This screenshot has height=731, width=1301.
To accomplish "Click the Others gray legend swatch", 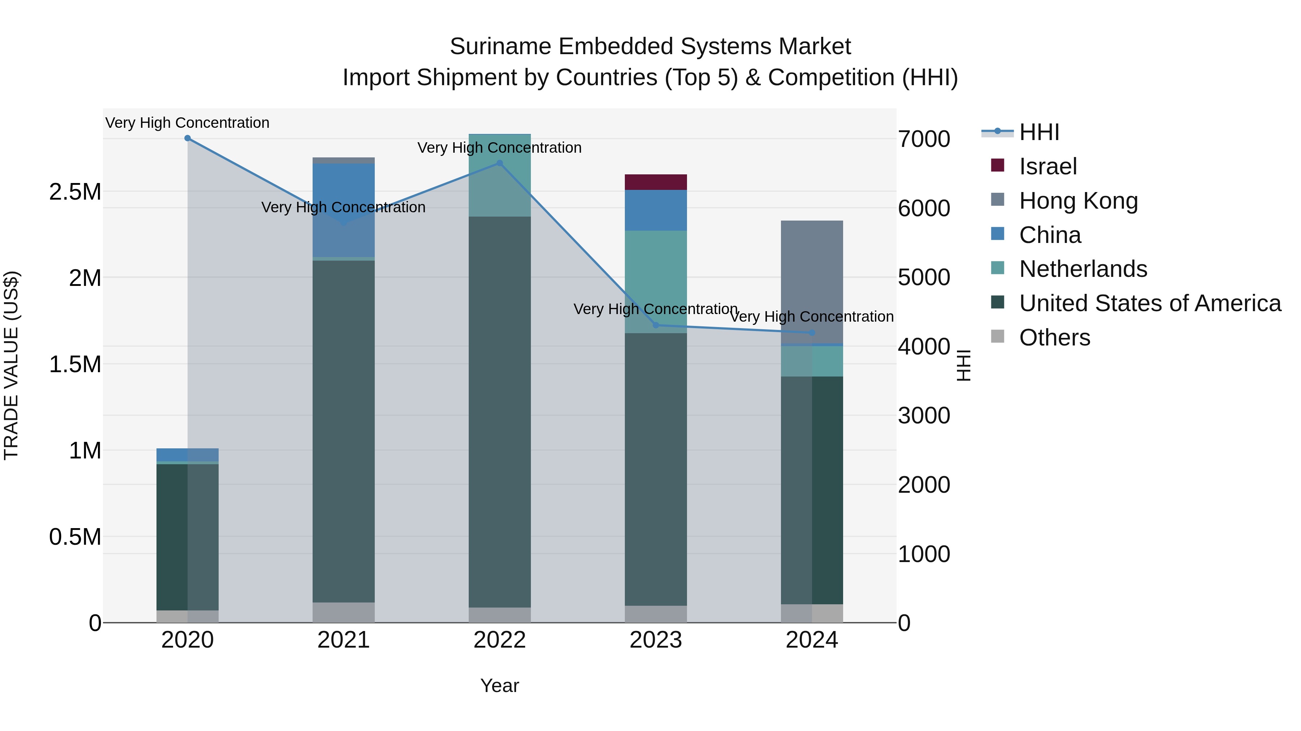I will tap(997, 336).
